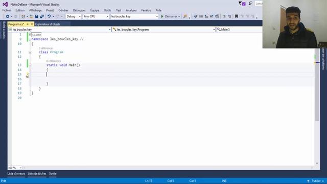Image resolution: width=327 pixels, height=184 pixels.
Task: Open the Analyser menu
Action: (131, 10)
